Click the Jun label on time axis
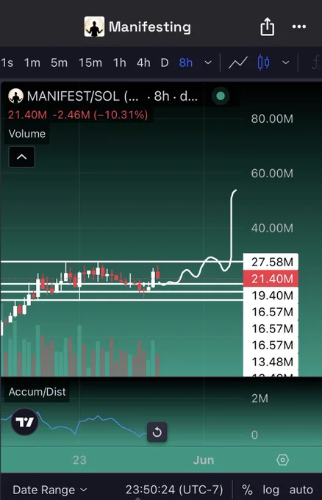The width and height of the screenshot is (322, 500). pos(204,460)
